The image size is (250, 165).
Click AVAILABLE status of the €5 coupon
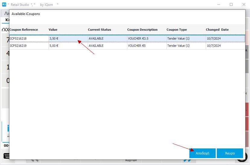[96, 46]
